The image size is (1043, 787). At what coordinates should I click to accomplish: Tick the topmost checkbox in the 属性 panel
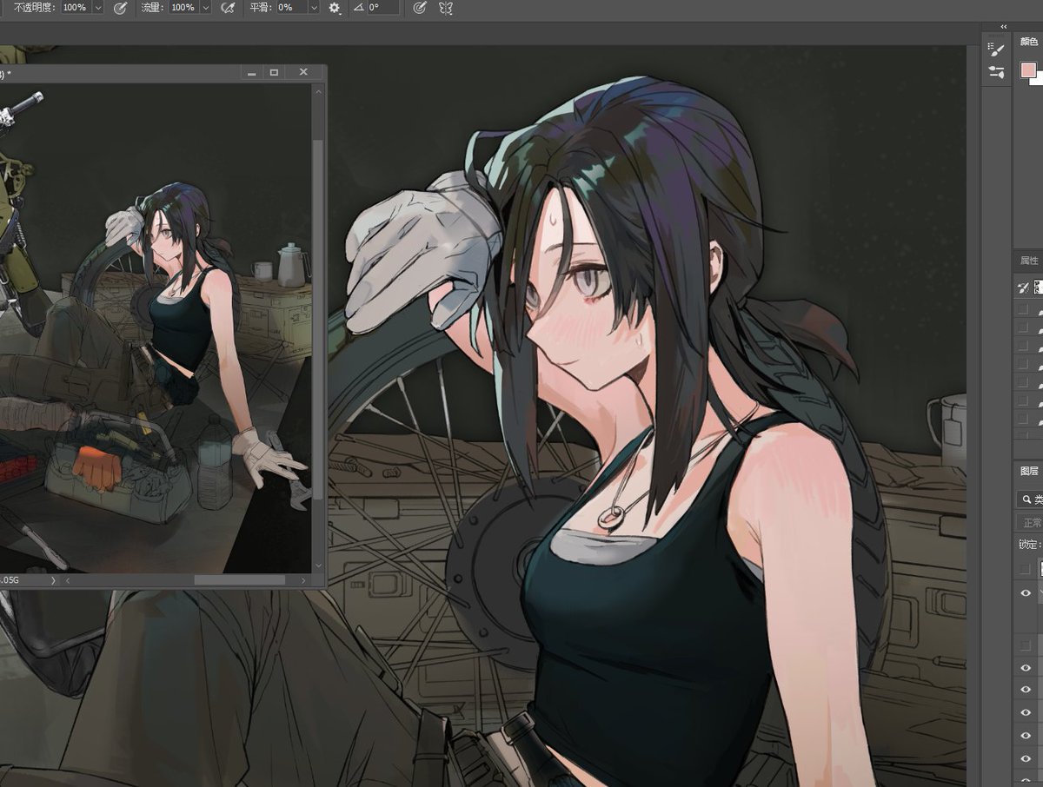tap(1023, 309)
